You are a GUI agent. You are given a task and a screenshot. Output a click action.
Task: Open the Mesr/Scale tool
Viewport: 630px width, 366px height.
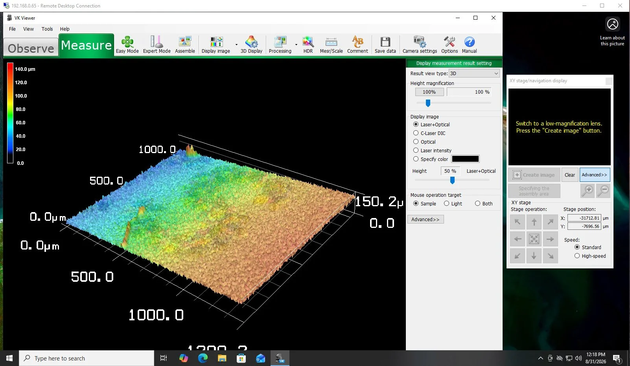(x=331, y=45)
